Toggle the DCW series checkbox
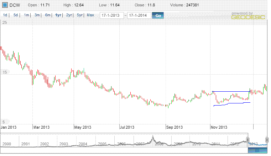This screenshot has width=271, height=156. point(5,5)
